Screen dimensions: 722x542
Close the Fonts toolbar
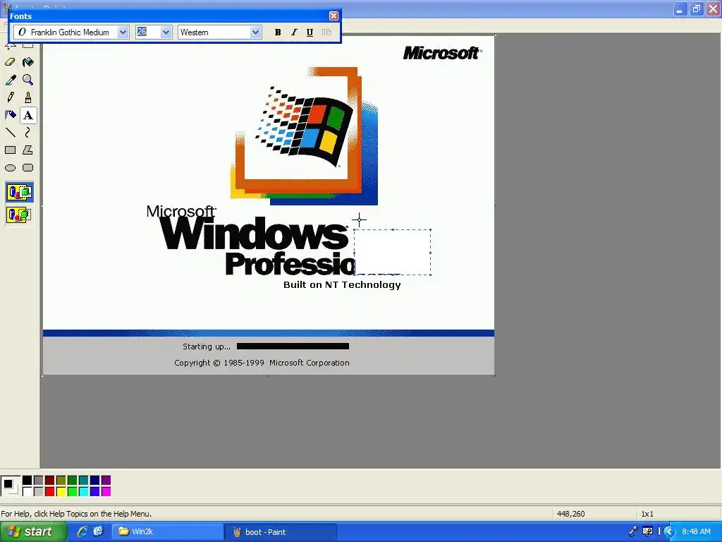[334, 16]
